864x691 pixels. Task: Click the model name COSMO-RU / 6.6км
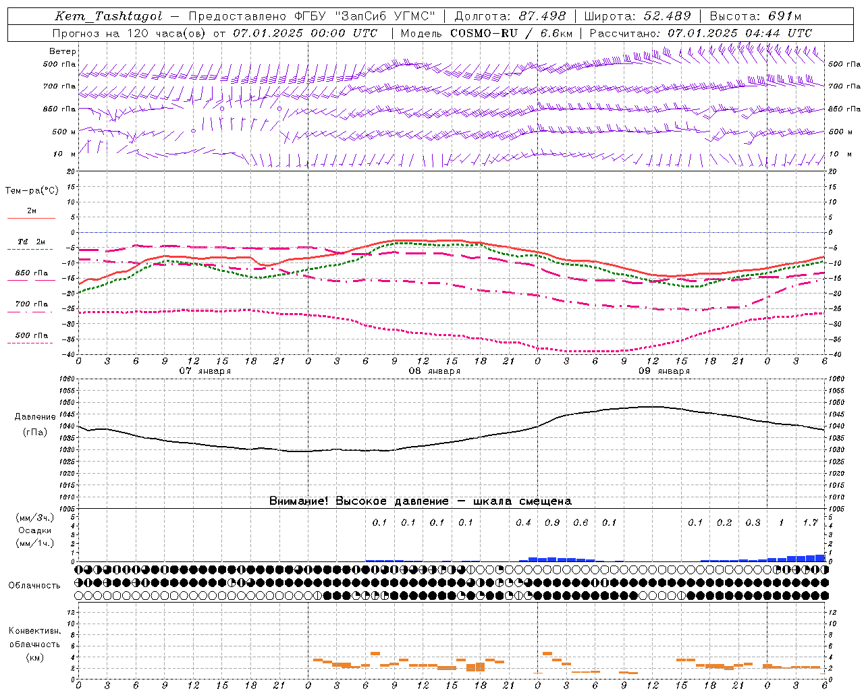[512, 33]
